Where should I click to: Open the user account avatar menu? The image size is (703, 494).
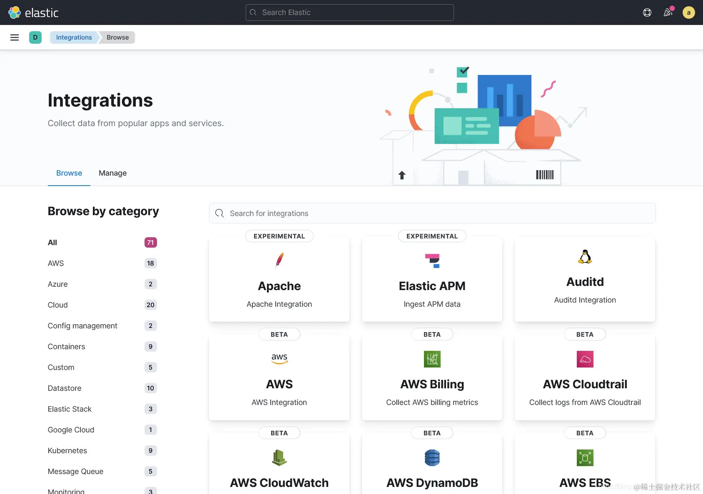click(x=689, y=12)
